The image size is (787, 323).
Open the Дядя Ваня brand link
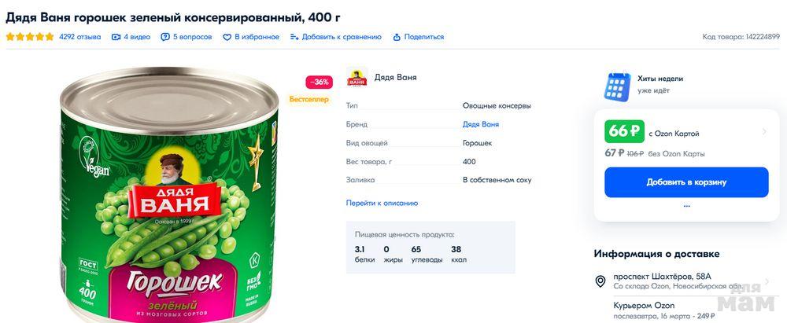[x=480, y=124]
